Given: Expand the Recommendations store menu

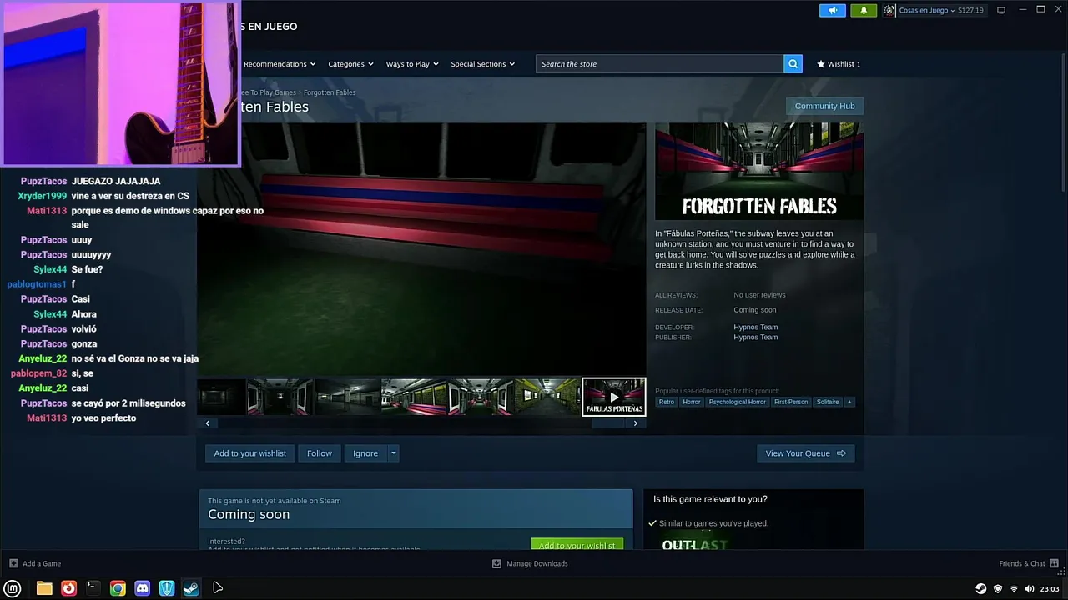Looking at the screenshot, I should [x=280, y=64].
